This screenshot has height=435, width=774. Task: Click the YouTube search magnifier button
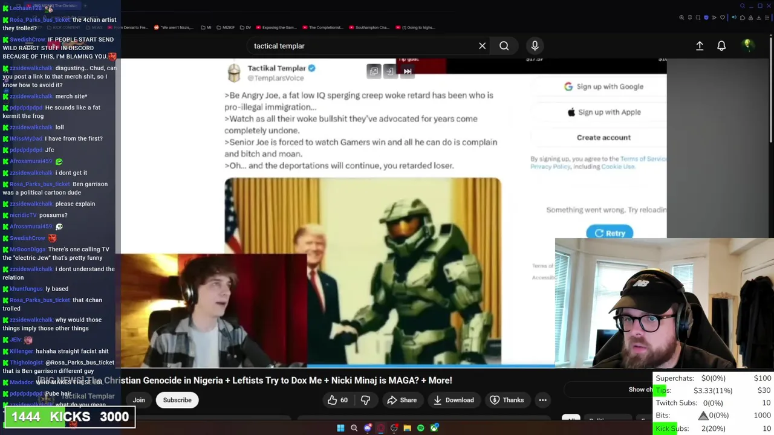tap(504, 46)
